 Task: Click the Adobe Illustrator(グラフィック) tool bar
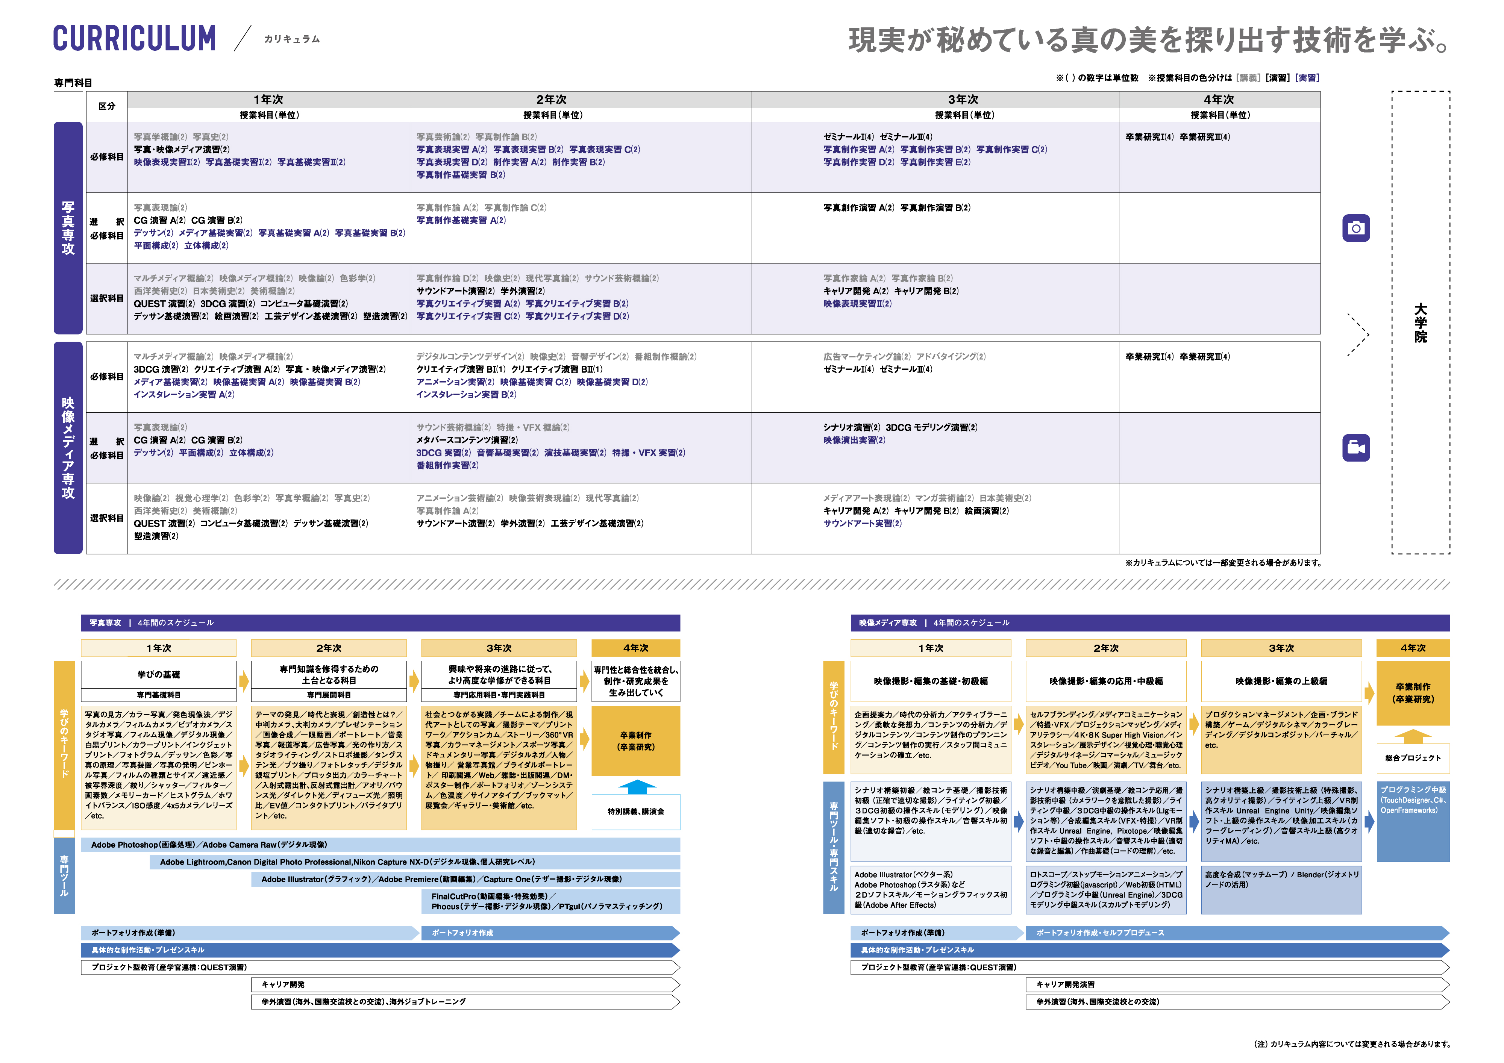(465, 880)
